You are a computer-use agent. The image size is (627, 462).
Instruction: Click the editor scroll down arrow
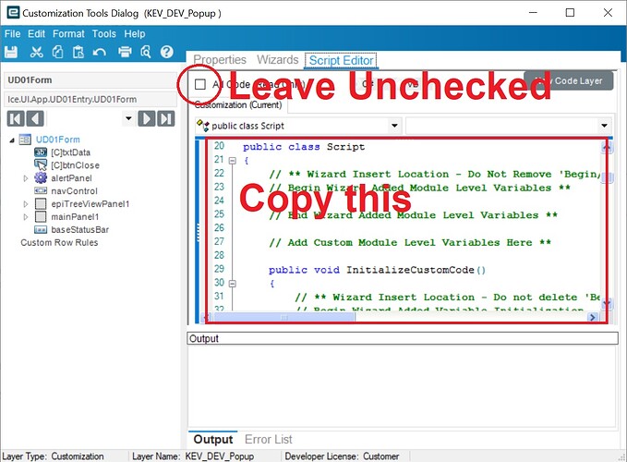[x=607, y=304]
